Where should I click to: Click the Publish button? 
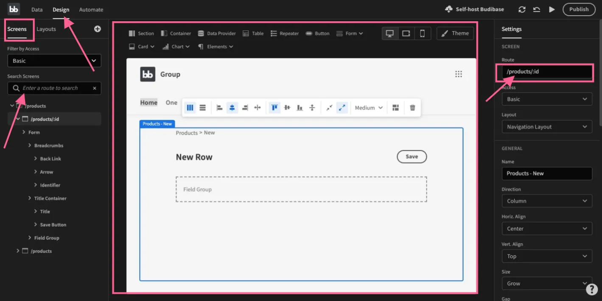coord(579,9)
